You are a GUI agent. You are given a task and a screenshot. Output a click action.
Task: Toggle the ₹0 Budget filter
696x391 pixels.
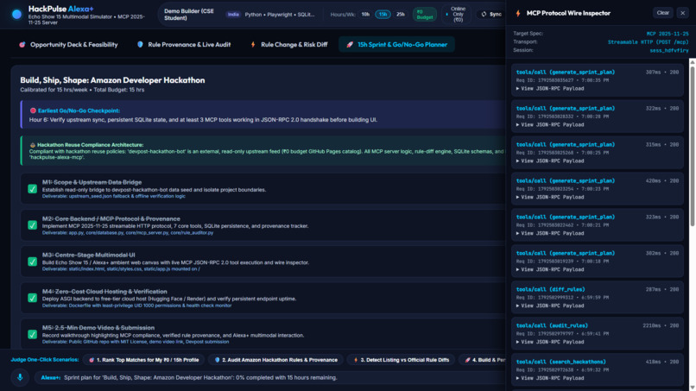coord(424,15)
